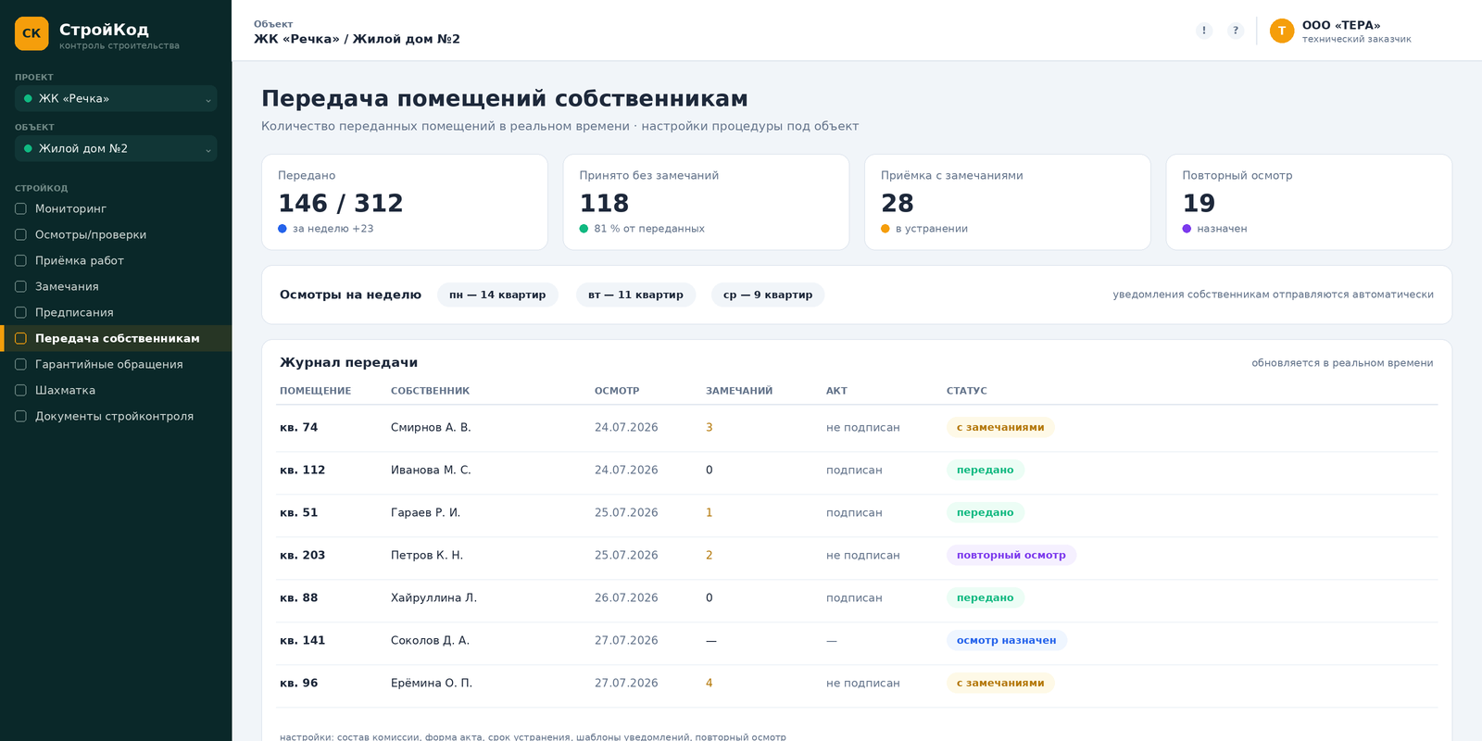Click the Шахматка sidebar icon

pyautogui.click(x=20, y=390)
